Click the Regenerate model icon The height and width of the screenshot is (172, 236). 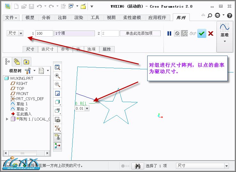(63, 6)
